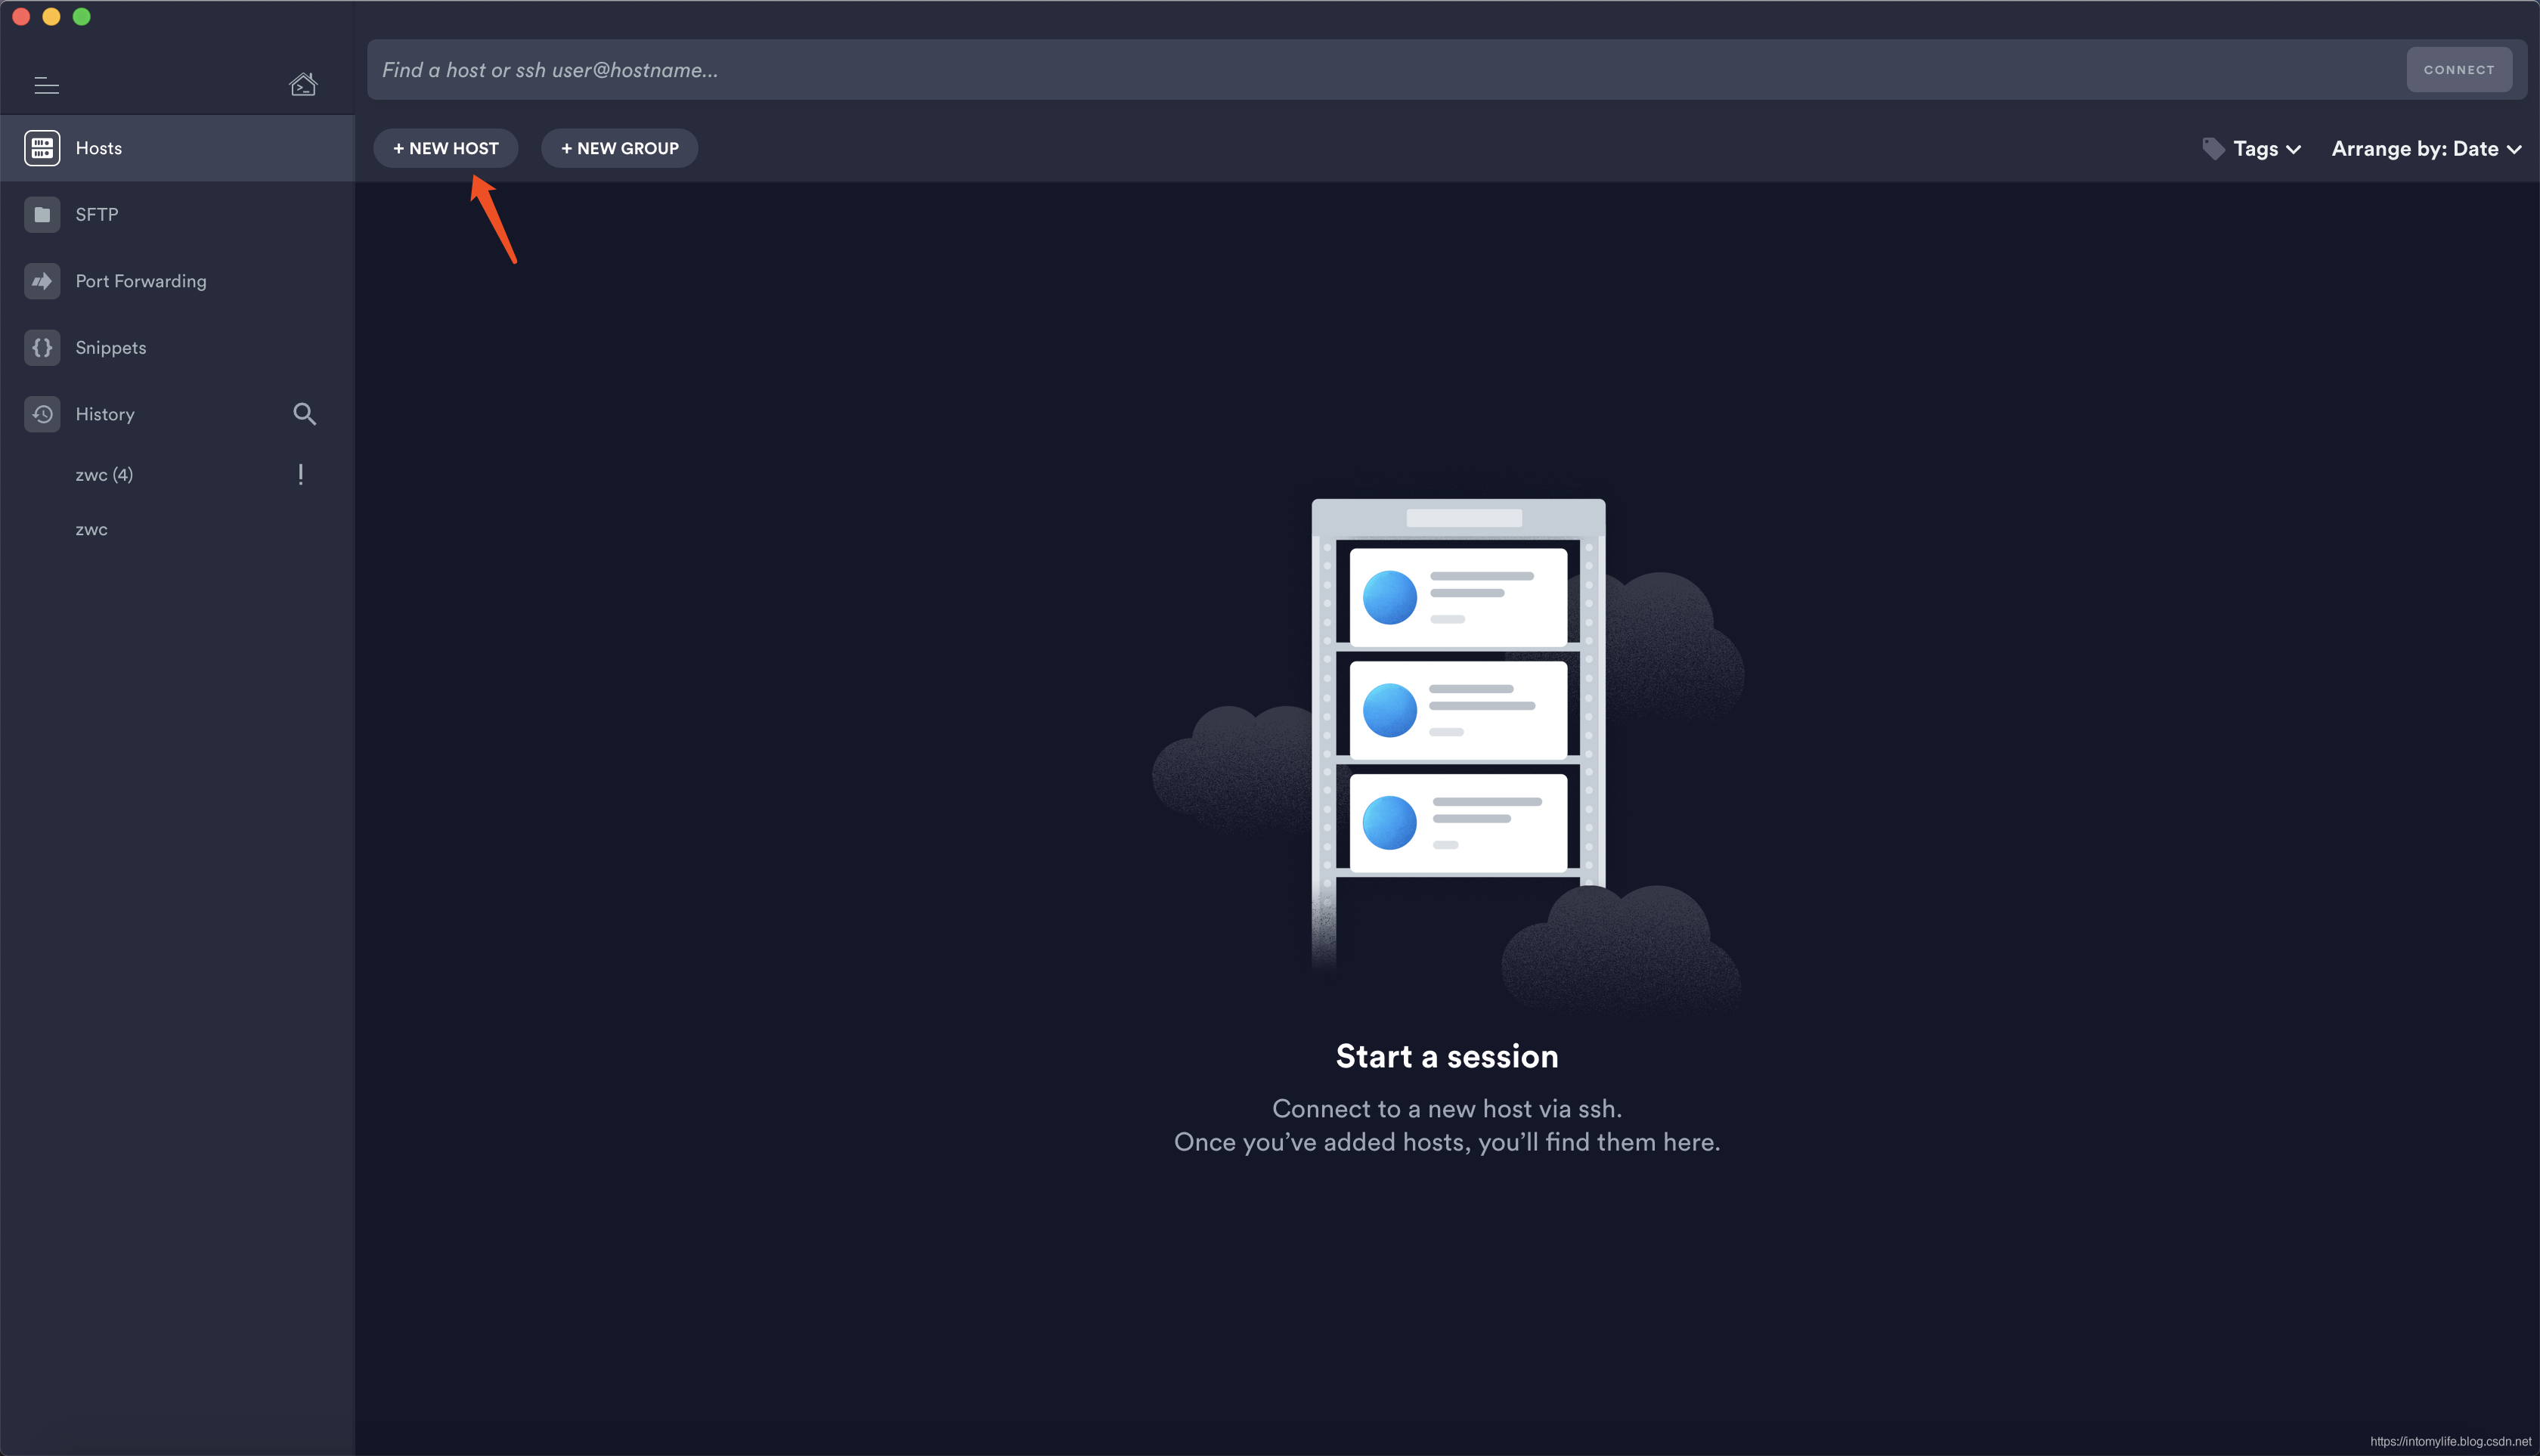Viewport: 2540px width, 1456px height.
Task: Open Arrange by: Date dropdown
Action: [2425, 149]
